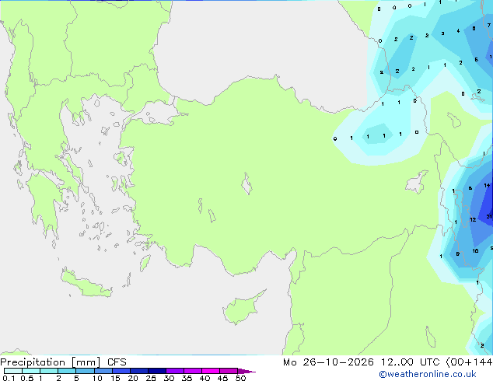Viewport: 493px width, 381px height.
Task: Pick the 10–15 mm legend color swatch
Action: tap(103, 371)
